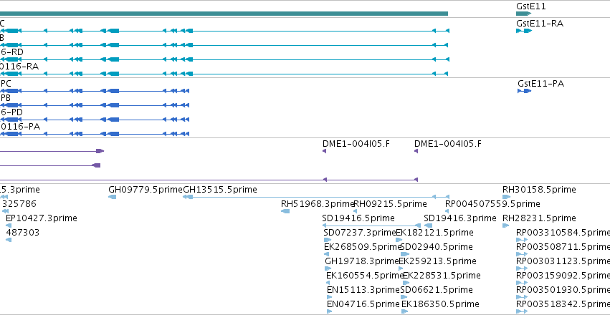The height and width of the screenshot is (315, 610).
Task: Click the RH30158.5prime EST label
Action: pyautogui.click(x=539, y=190)
